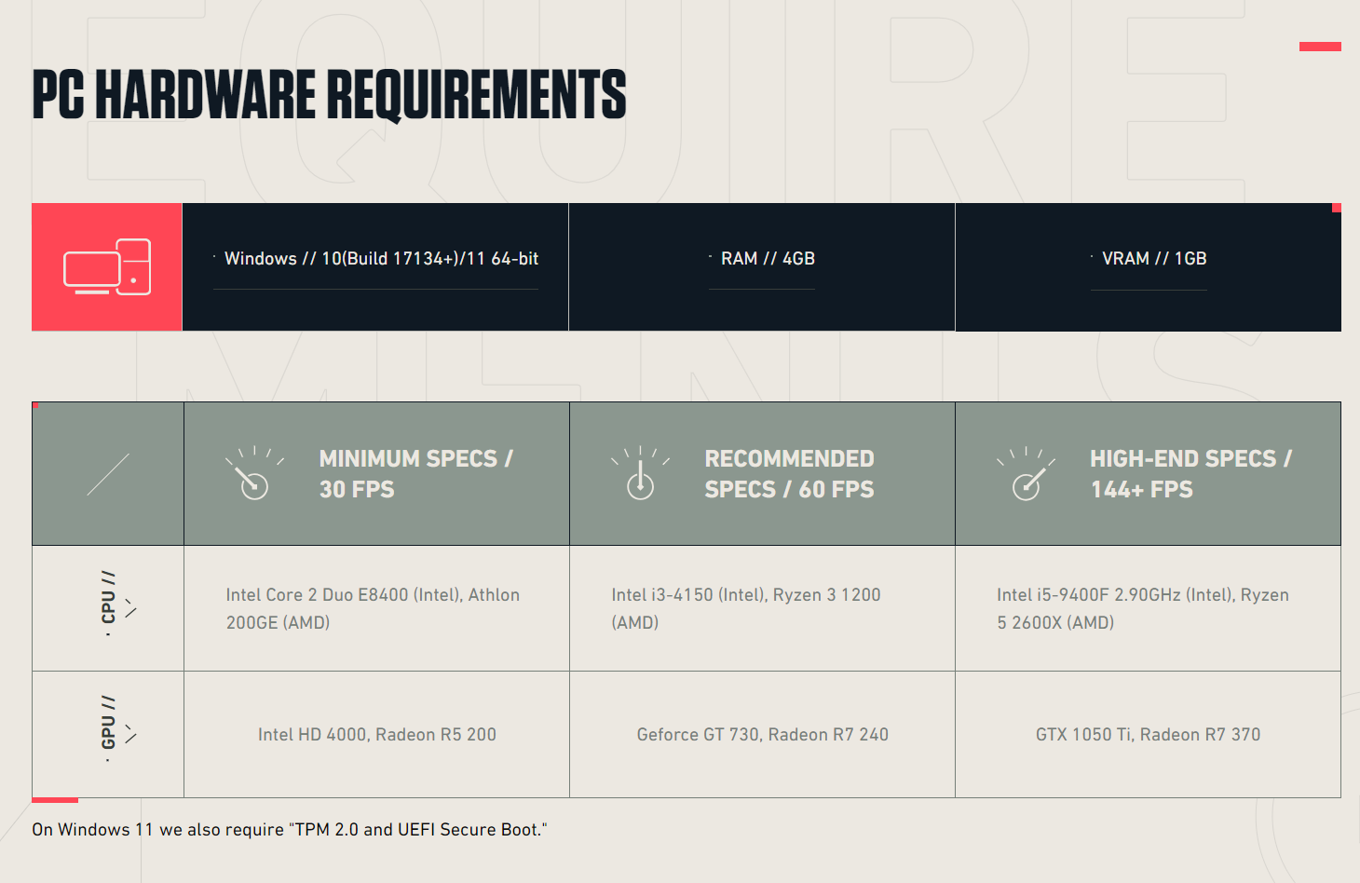Click the chevron arrow beside CPU label
The width and height of the screenshot is (1360, 883).
coord(130,607)
